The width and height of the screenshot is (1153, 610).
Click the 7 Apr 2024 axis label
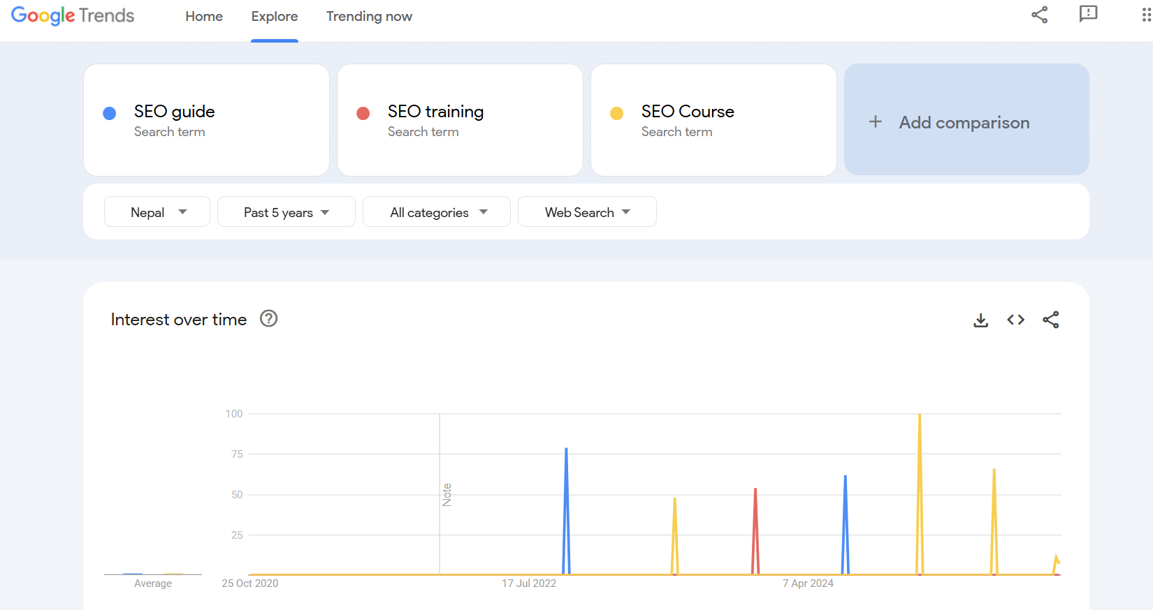808,583
